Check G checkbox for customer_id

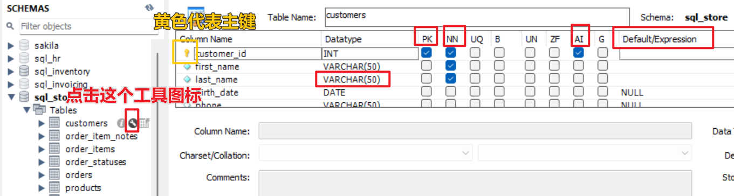point(602,53)
